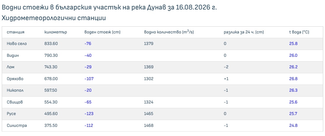The image size is (325, 136).
Task: Open the -20 water level link for Никопол
Action: click(x=88, y=90)
